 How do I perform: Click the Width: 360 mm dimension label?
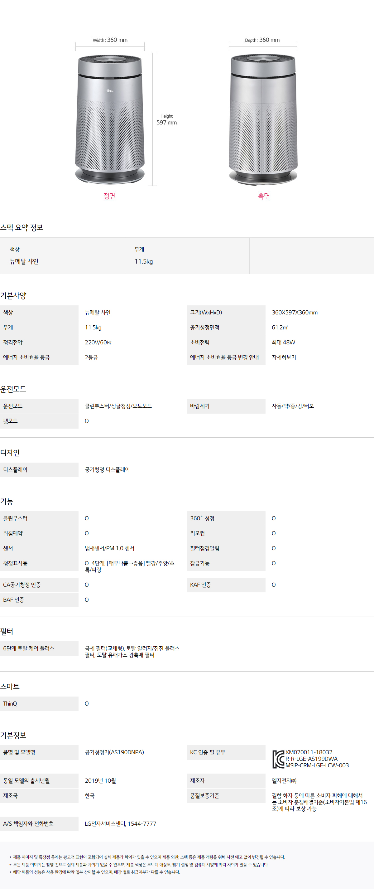pos(110,40)
